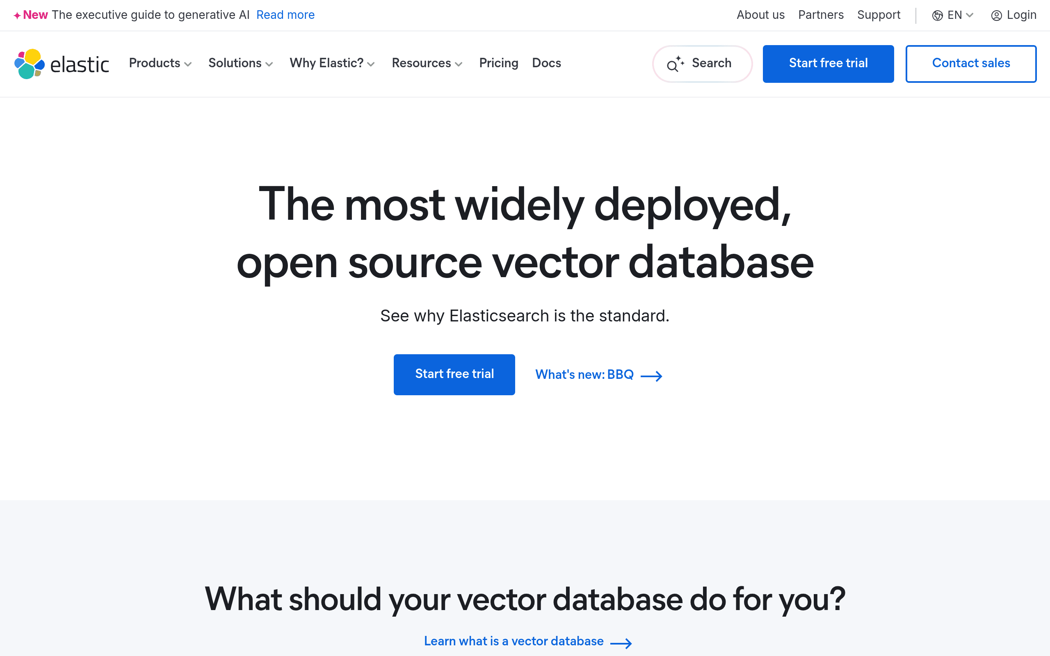Open What's new: BBQ link
The height and width of the screenshot is (656, 1050).
pyautogui.click(x=599, y=375)
